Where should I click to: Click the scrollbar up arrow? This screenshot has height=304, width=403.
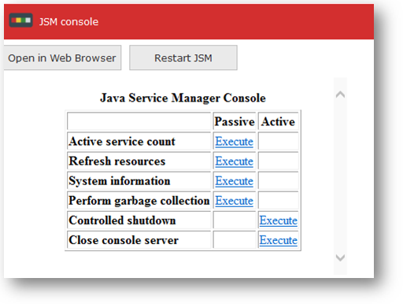pos(340,95)
